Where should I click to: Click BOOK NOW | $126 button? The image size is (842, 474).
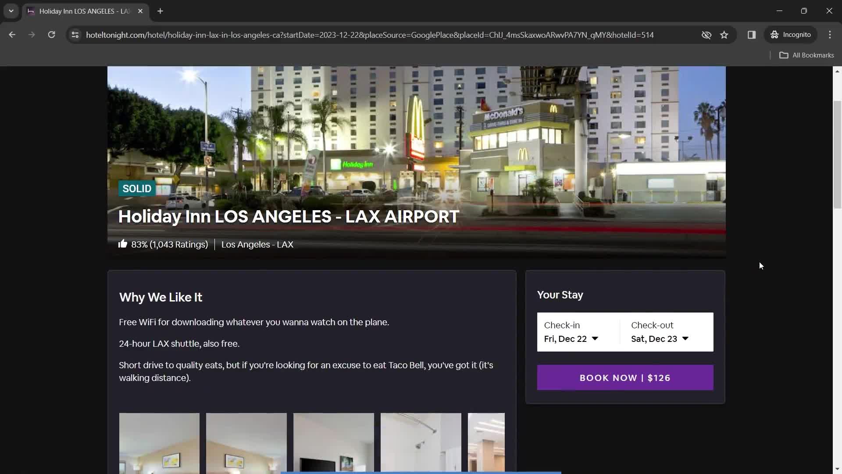click(625, 378)
